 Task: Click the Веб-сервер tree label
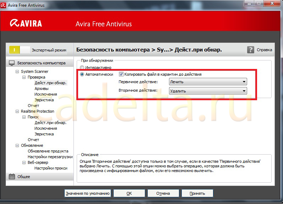point(38,162)
